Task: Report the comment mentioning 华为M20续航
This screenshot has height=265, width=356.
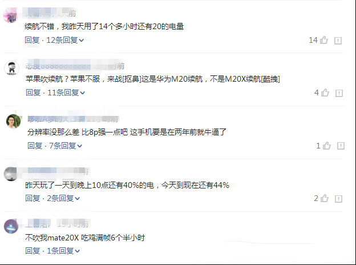Action: [339, 93]
